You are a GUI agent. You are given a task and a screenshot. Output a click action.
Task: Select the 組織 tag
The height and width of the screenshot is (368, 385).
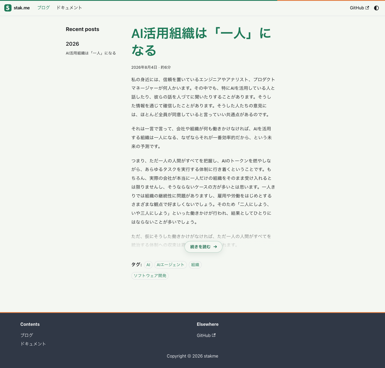[x=195, y=265]
